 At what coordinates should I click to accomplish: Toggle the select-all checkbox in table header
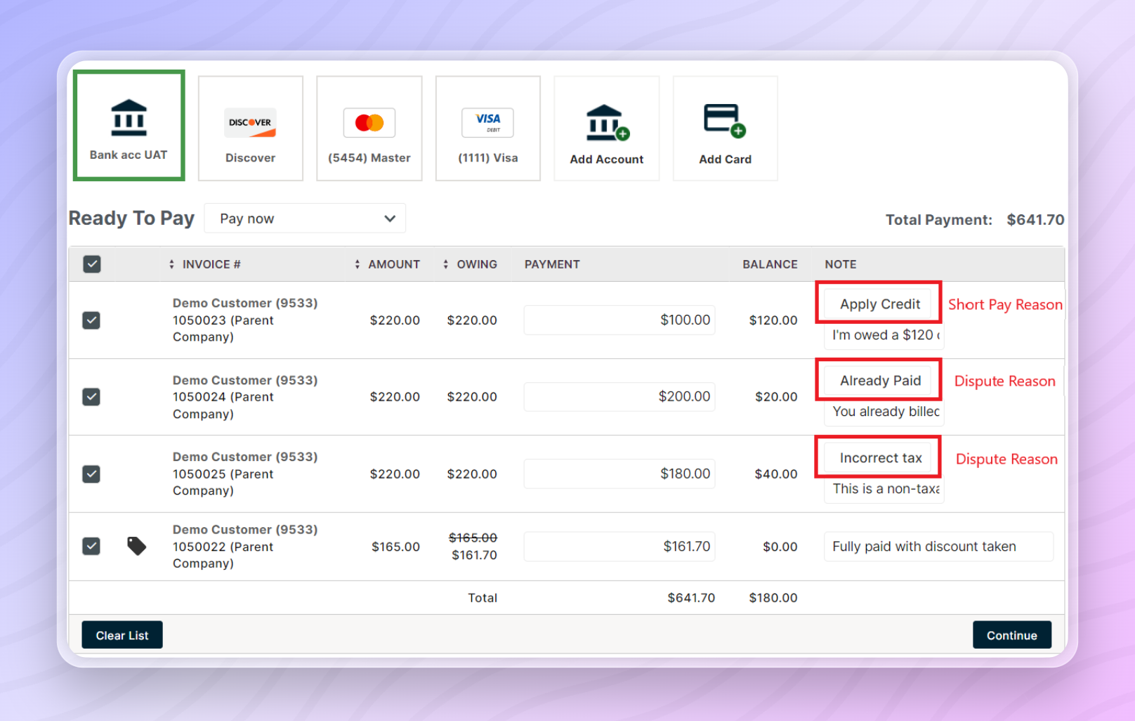pos(92,264)
